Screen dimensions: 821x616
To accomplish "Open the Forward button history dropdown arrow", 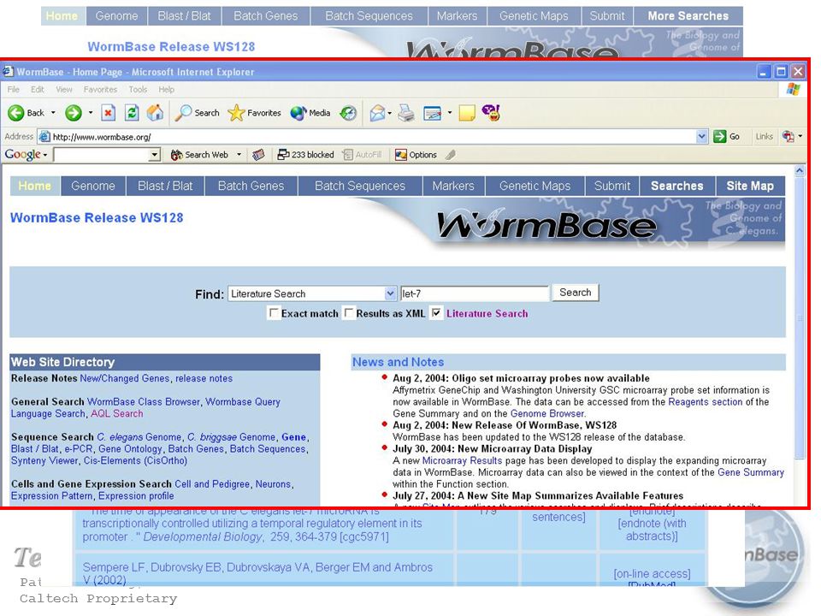I will click(91, 113).
